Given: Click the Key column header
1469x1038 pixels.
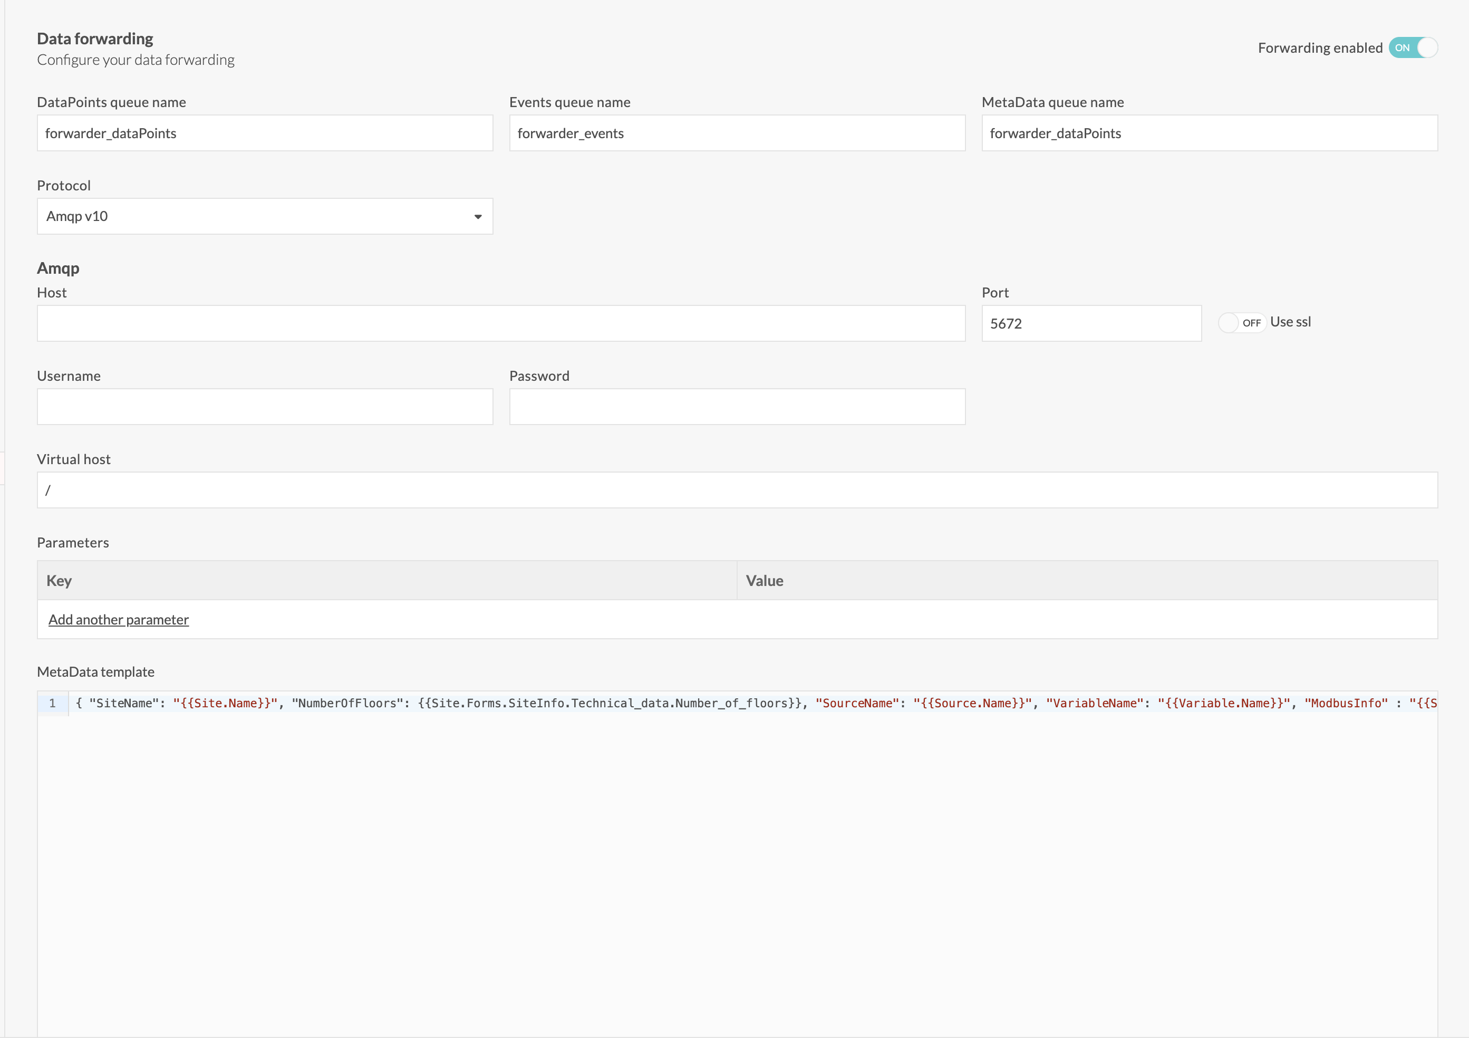Looking at the screenshot, I should click(59, 580).
